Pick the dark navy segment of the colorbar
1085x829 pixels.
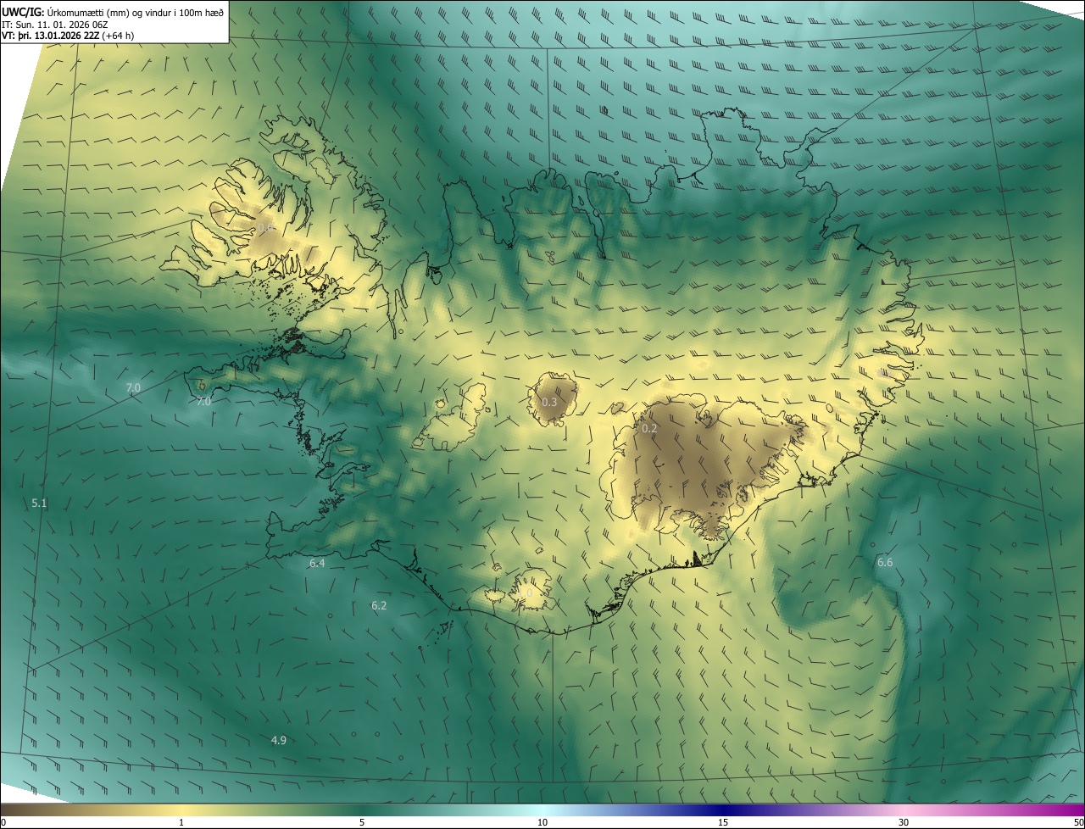pyautogui.click(x=723, y=810)
